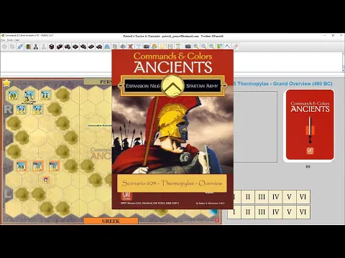The image size is (345, 258).
Task: Click the Spartan Army cover image
Action: click(172, 129)
